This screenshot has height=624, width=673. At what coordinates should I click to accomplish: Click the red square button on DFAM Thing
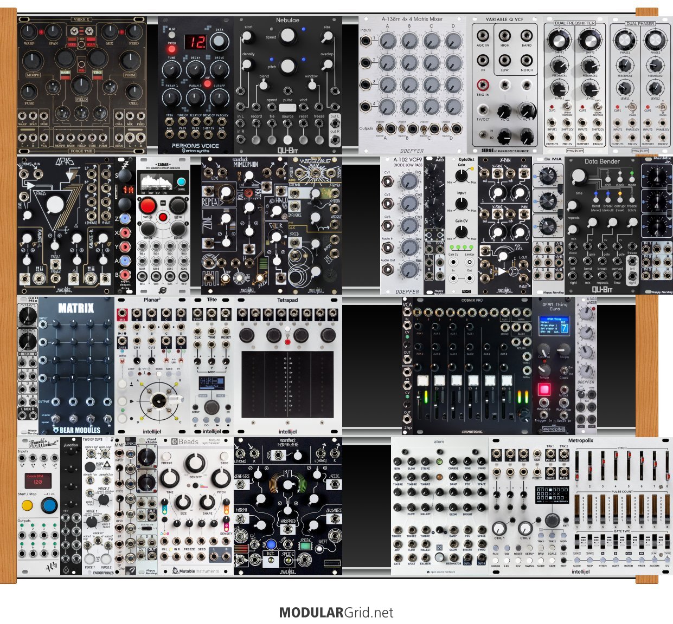[544, 389]
